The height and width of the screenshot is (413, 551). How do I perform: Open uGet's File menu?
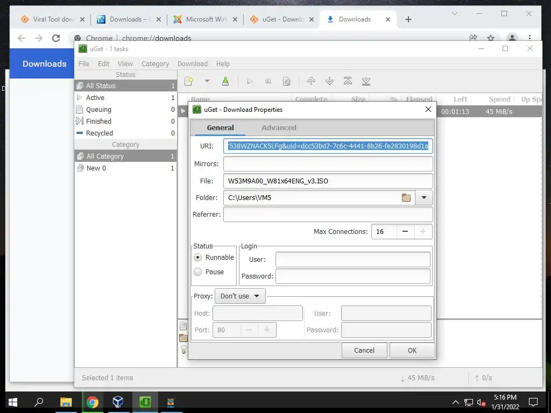coord(83,63)
